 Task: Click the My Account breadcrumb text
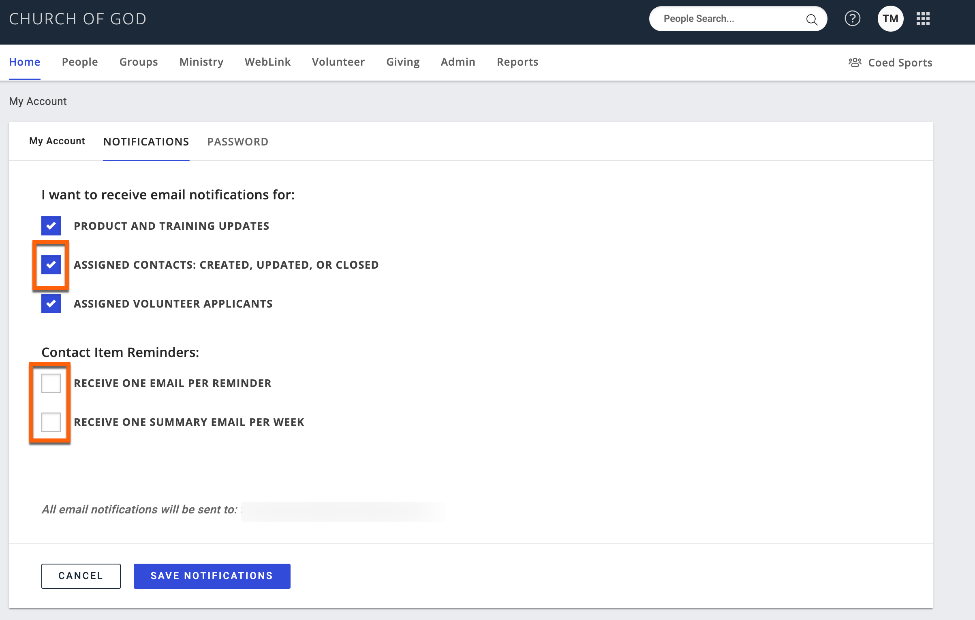coord(38,101)
